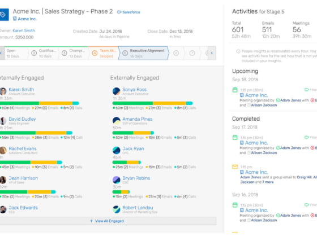The height and width of the screenshot is (237, 317).
Task: Select the Qualification stage
Action: click(44, 53)
